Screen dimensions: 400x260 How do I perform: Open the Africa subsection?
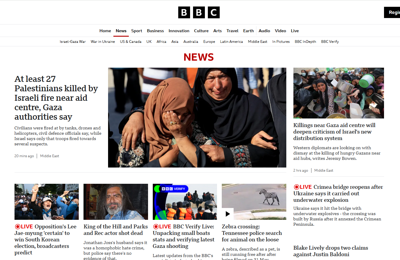(x=161, y=42)
